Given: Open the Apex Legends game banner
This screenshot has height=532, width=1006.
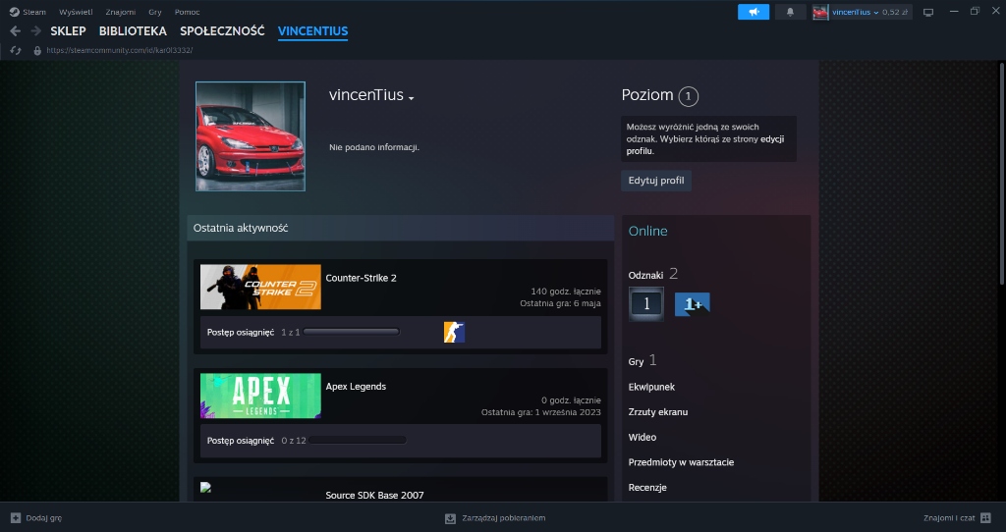Looking at the screenshot, I should click(x=260, y=396).
